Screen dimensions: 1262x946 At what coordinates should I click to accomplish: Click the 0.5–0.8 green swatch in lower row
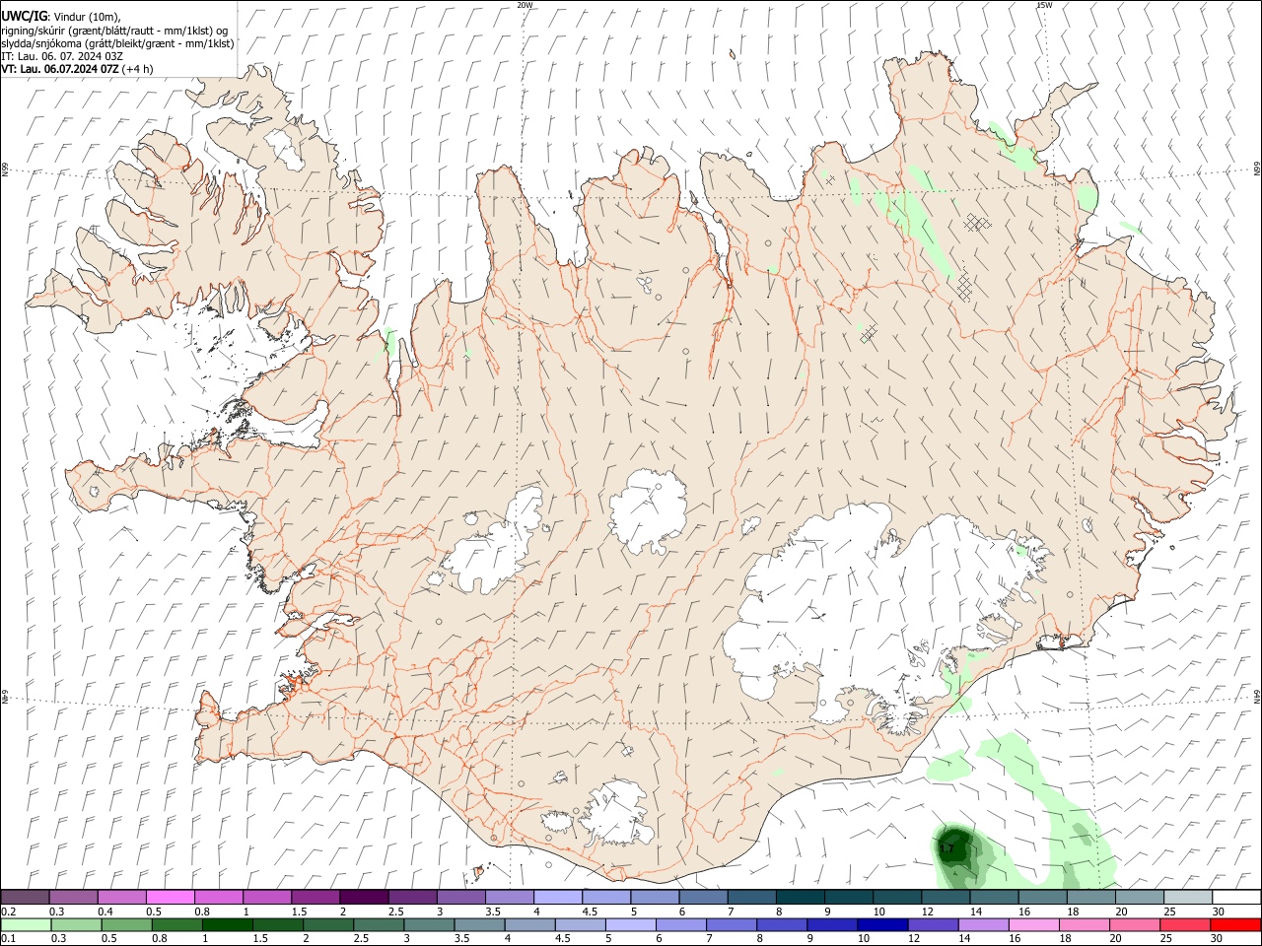(x=127, y=924)
